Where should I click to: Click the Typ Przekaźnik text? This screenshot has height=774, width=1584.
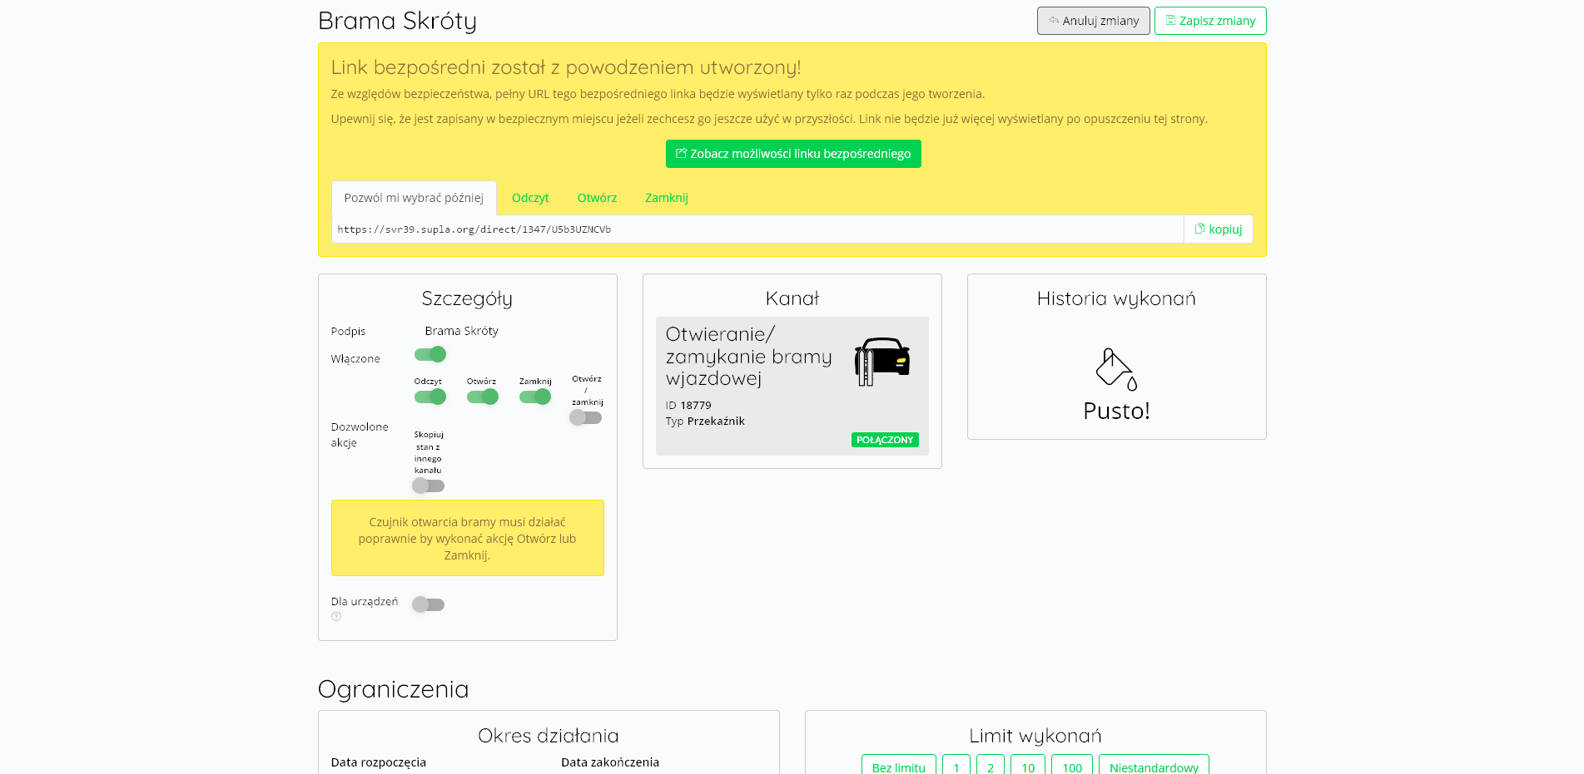tap(705, 422)
